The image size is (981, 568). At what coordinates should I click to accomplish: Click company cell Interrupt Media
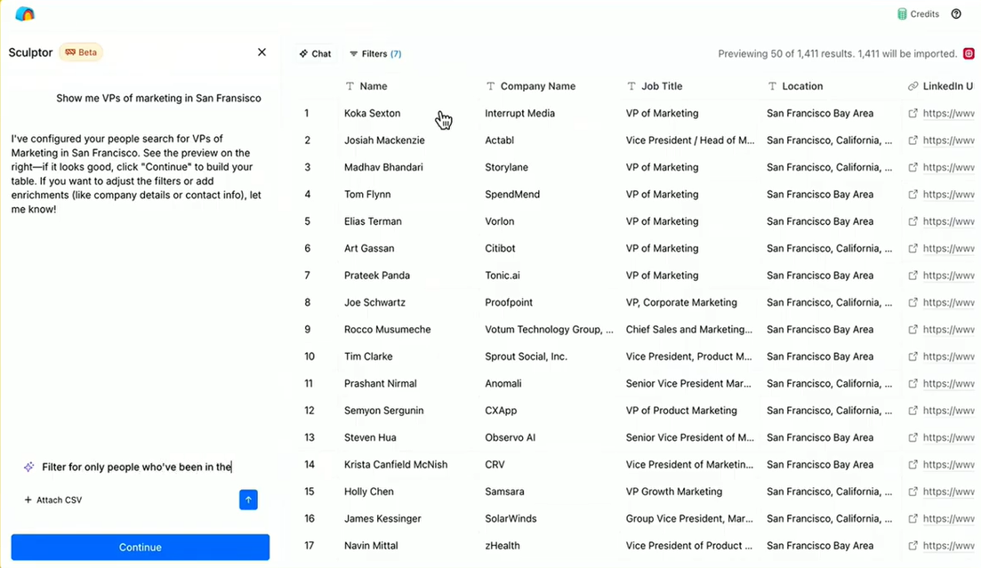520,113
